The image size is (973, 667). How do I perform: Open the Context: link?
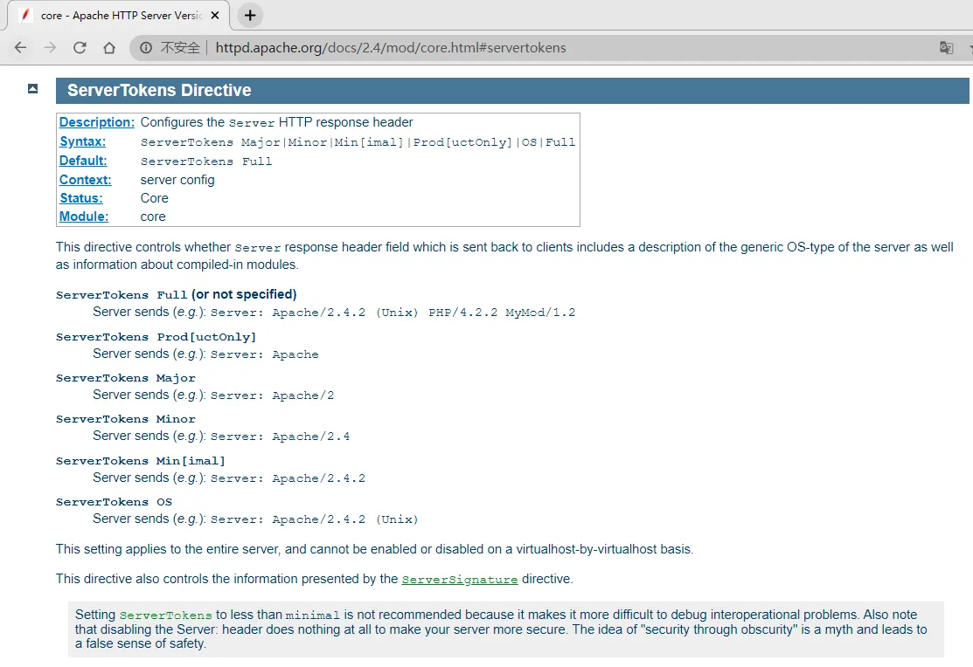pyautogui.click(x=85, y=180)
